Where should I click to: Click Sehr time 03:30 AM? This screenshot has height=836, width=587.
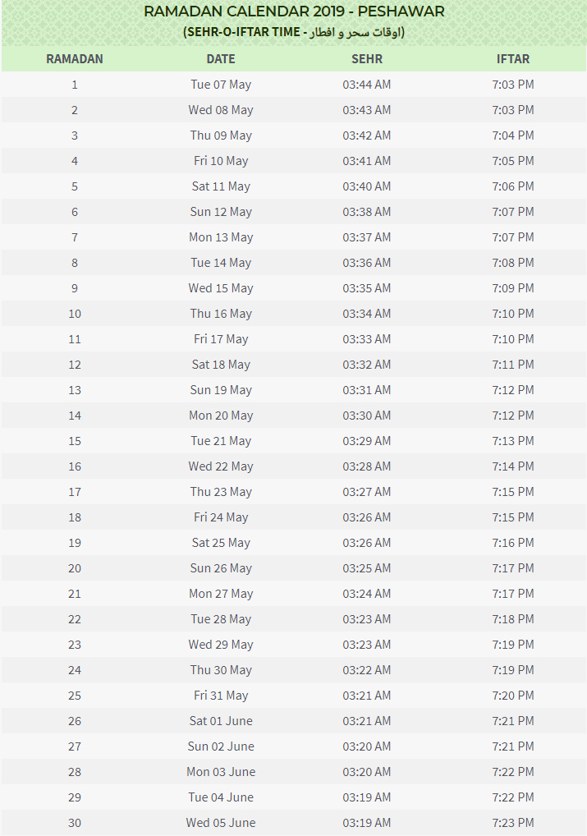click(367, 416)
